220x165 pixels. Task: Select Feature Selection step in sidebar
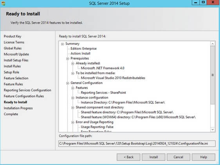16,78
